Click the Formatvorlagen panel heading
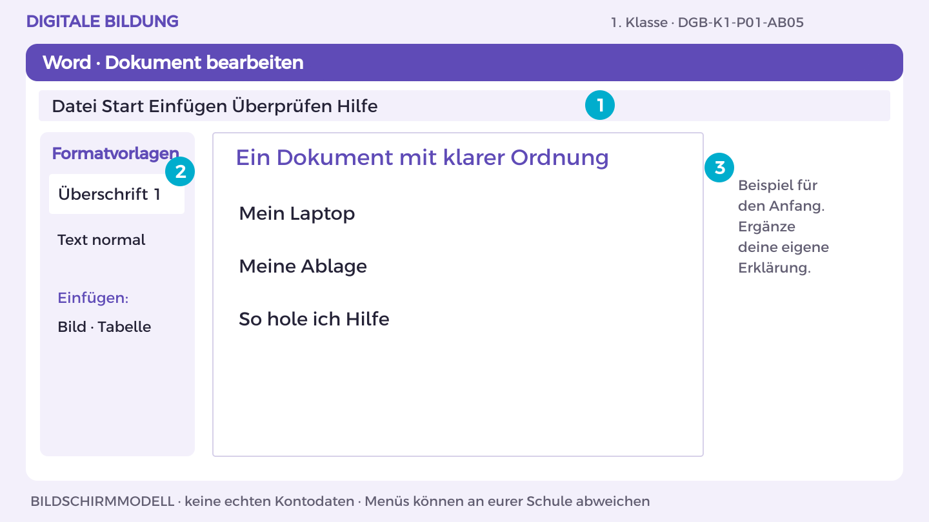 pyautogui.click(x=115, y=153)
